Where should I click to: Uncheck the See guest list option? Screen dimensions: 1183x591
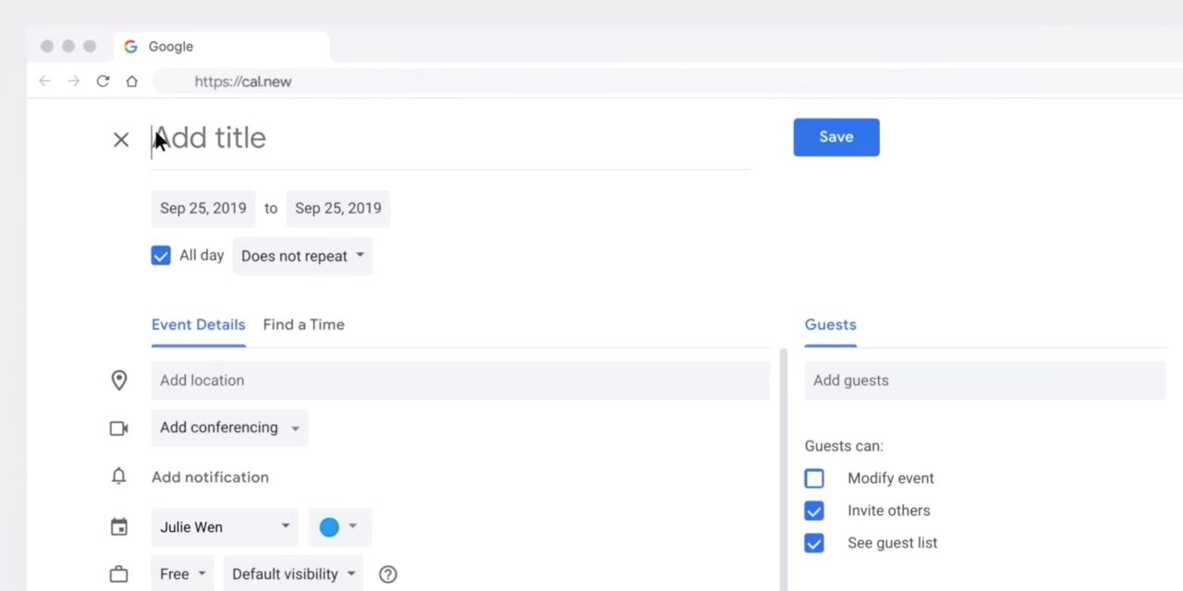coord(814,543)
